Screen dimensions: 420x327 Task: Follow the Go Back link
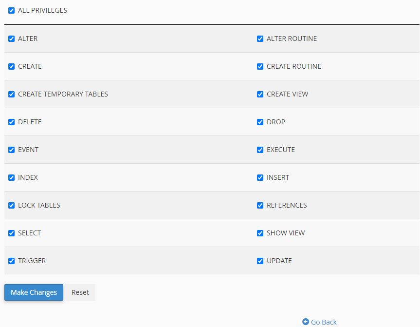[323, 322]
